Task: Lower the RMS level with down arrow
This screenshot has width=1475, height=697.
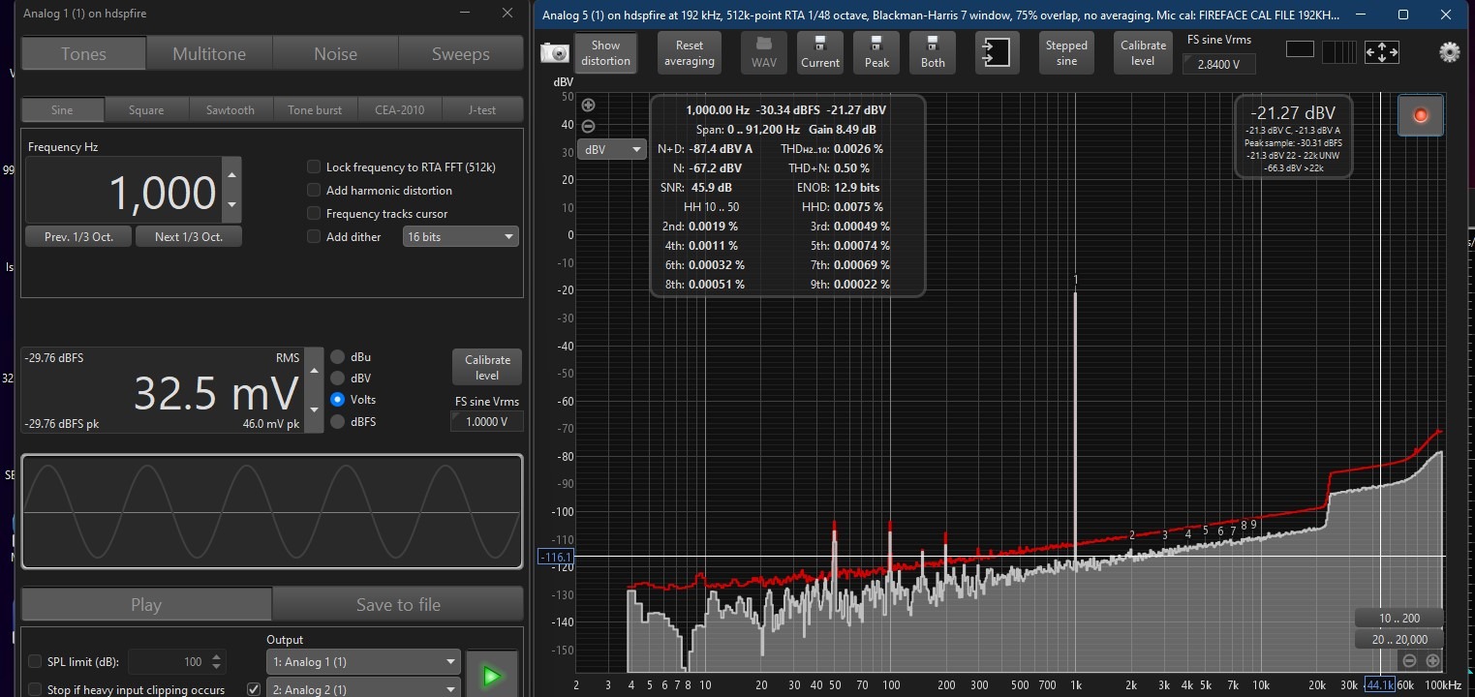Action: (314, 410)
